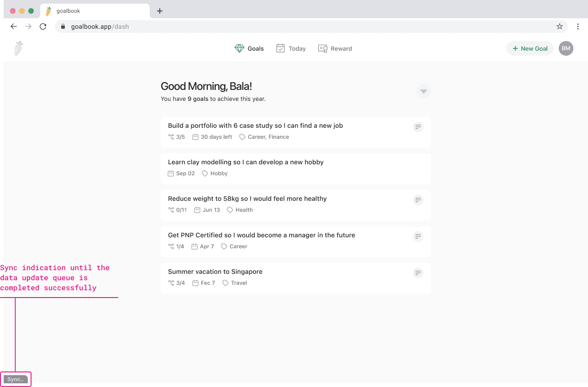Image resolution: width=588 pixels, height=387 pixels.
Task: Open options for the portfolio goal card
Action: tap(418, 126)
